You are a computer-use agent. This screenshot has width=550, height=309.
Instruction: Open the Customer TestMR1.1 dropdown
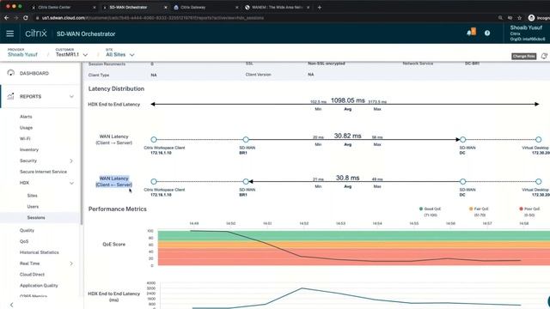click(x=71, y=55)
